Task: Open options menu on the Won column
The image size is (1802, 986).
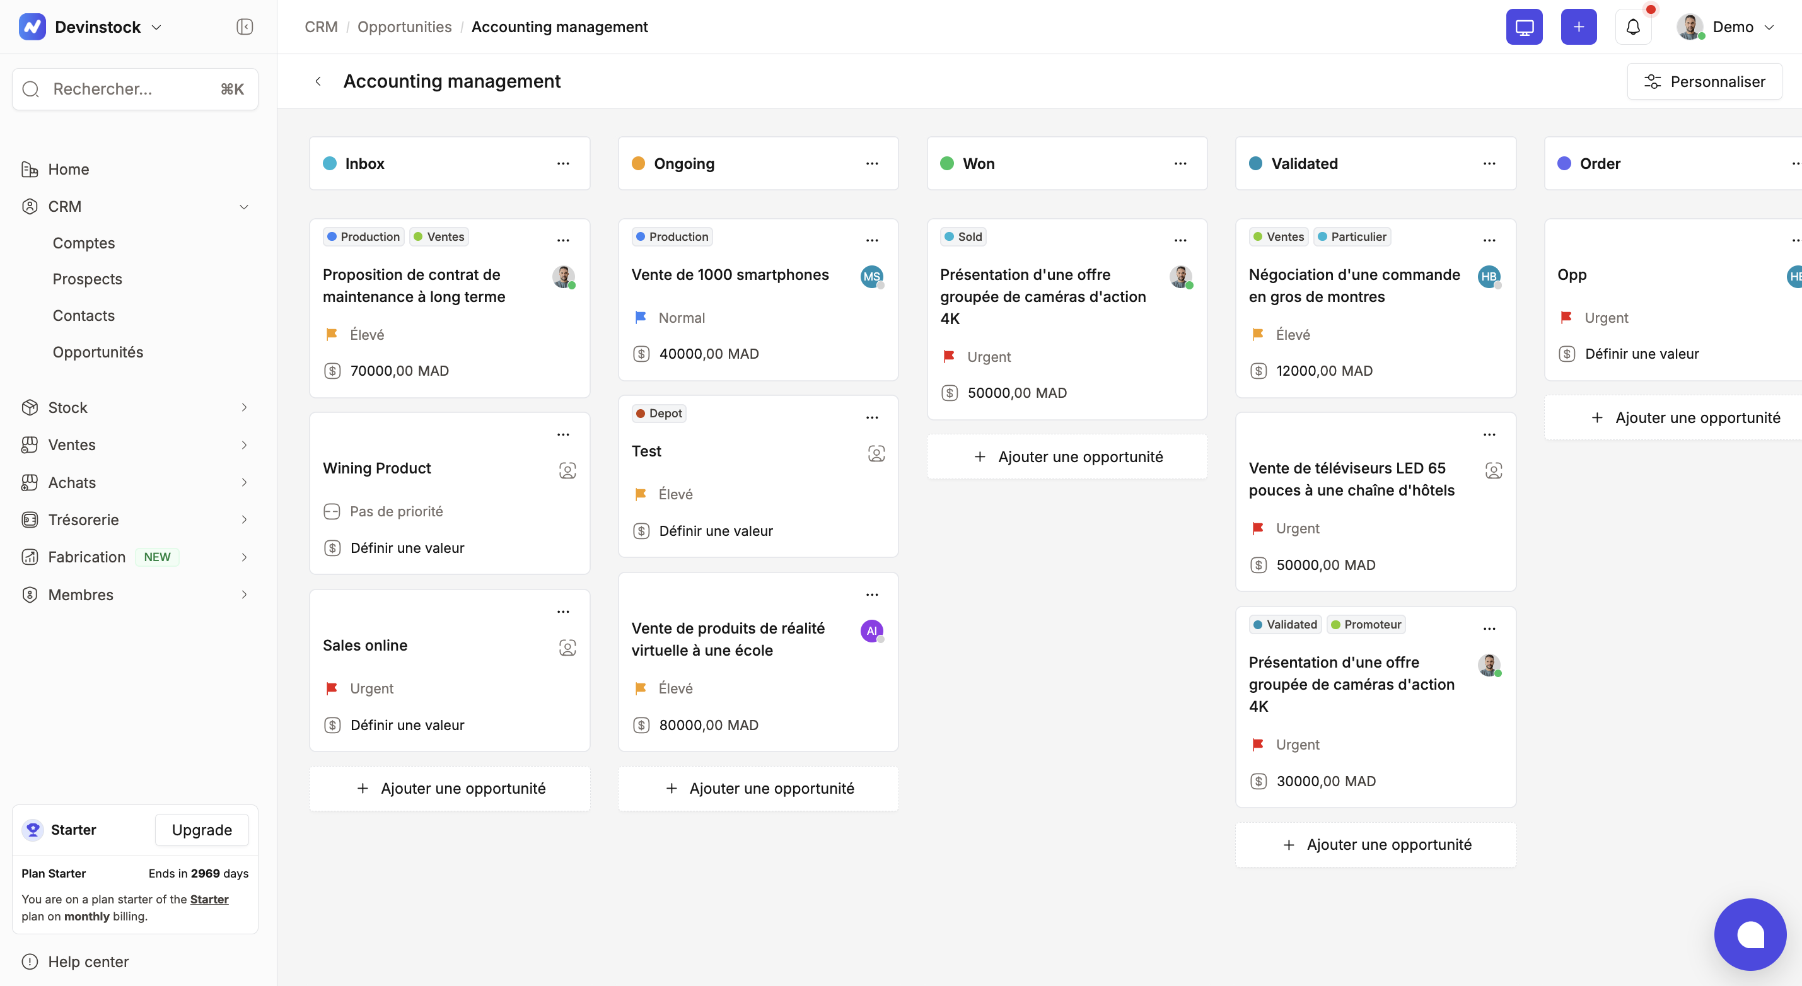Action: click(x=1180, y=163)
